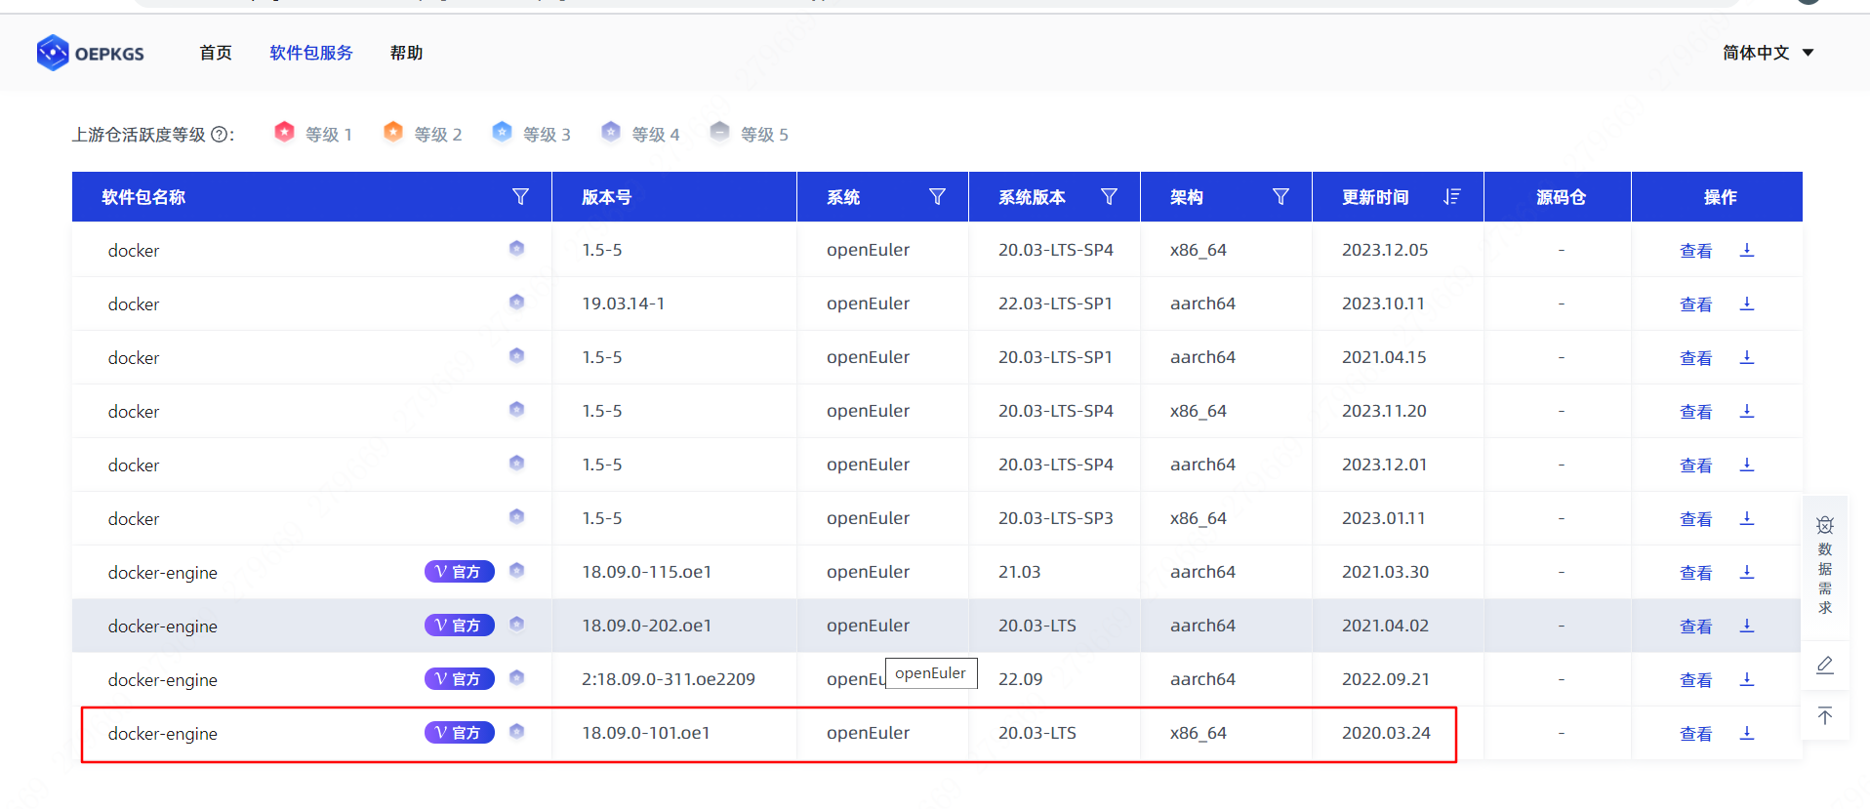Select the 等级 1 red badge legend
Image resolution: width=1870 pixels, height=809 pixels.
284,133
